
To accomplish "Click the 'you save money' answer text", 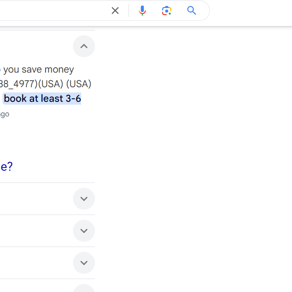I will point(39,69).
